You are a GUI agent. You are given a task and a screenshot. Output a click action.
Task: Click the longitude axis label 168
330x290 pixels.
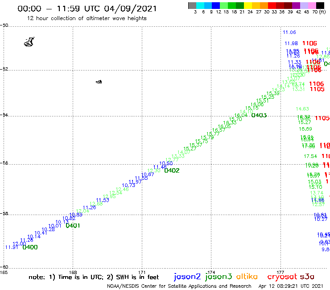[73, 272]
